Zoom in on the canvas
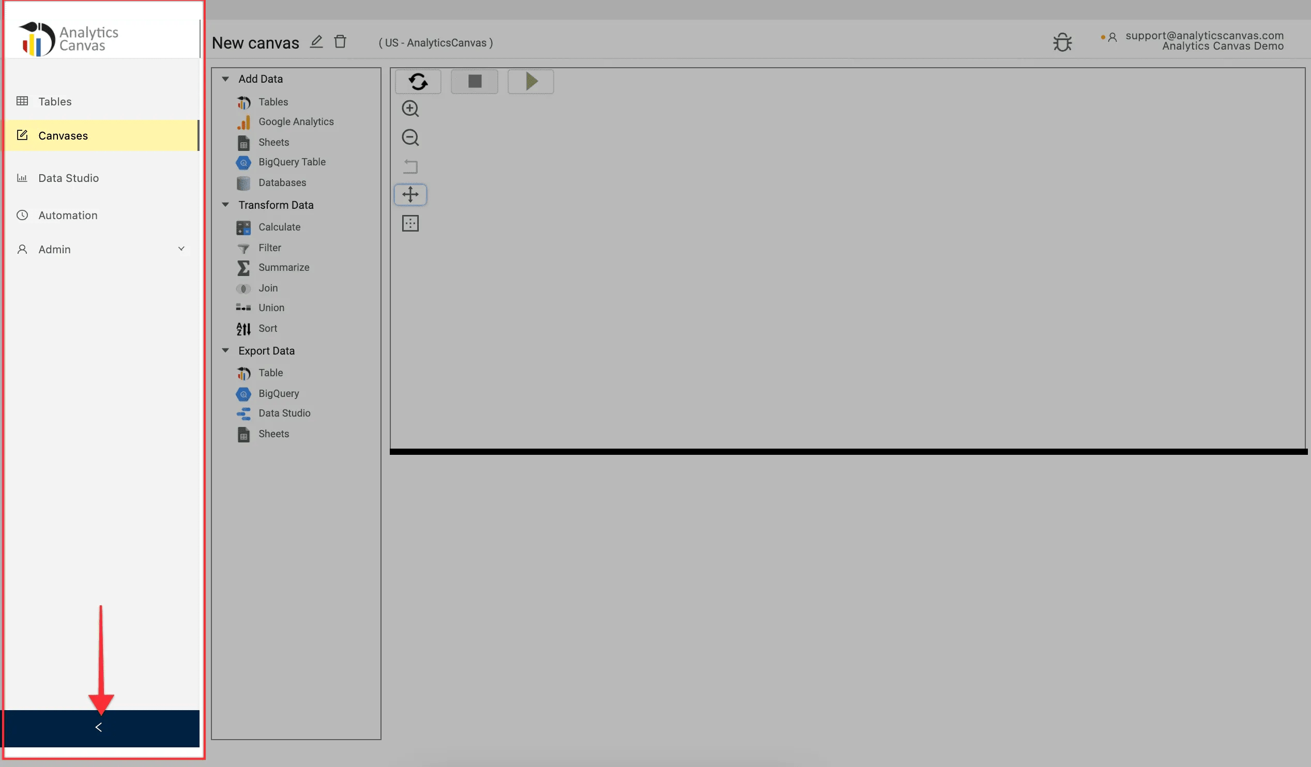This screenshot has width=1311, height=767. [x=410, y=108]
